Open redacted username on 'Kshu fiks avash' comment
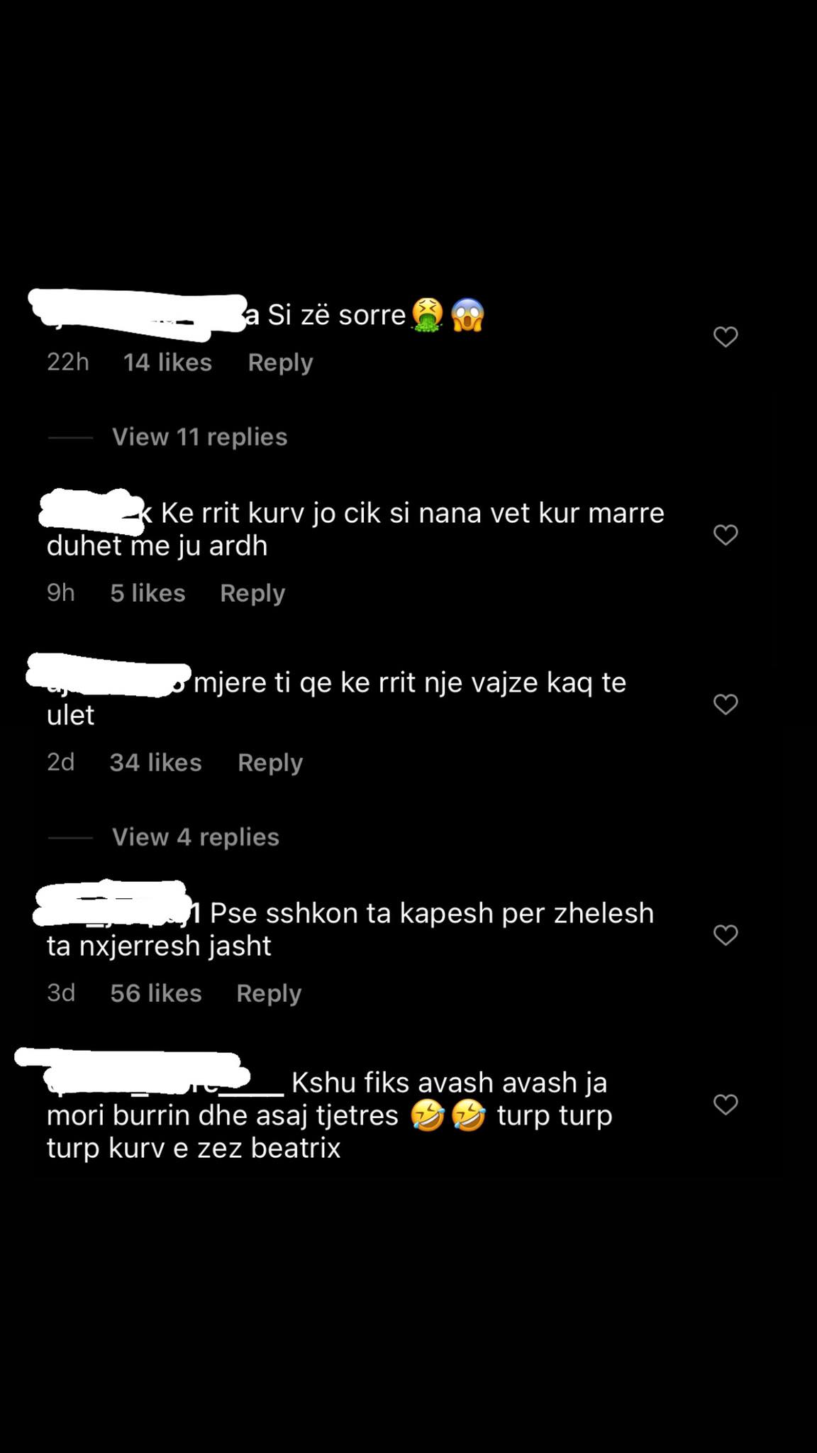 coord(149,1073)
